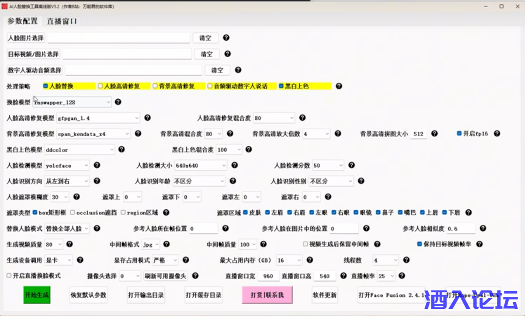Viewport: 525px width, 316px height.
Task: Open the 生成设备调用 dropdown
Action: [59, 260]
